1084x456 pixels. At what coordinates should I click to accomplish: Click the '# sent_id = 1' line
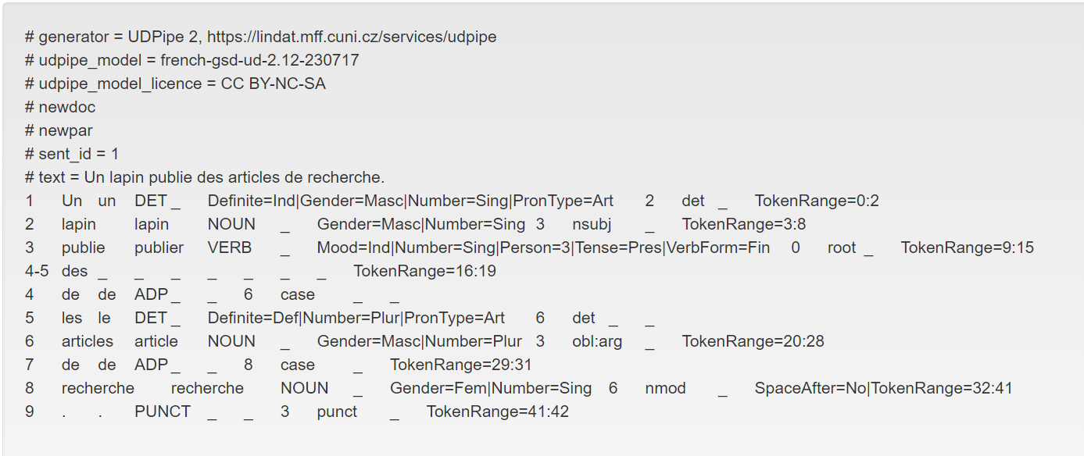click(x=72, y=154)
